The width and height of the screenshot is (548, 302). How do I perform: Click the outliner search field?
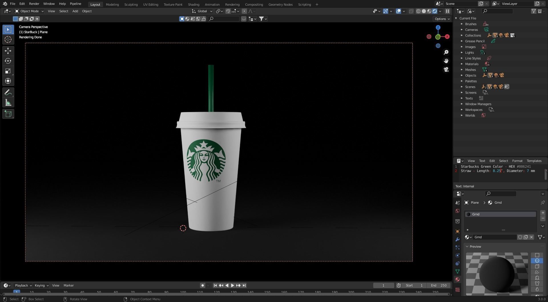pos(497,11)
